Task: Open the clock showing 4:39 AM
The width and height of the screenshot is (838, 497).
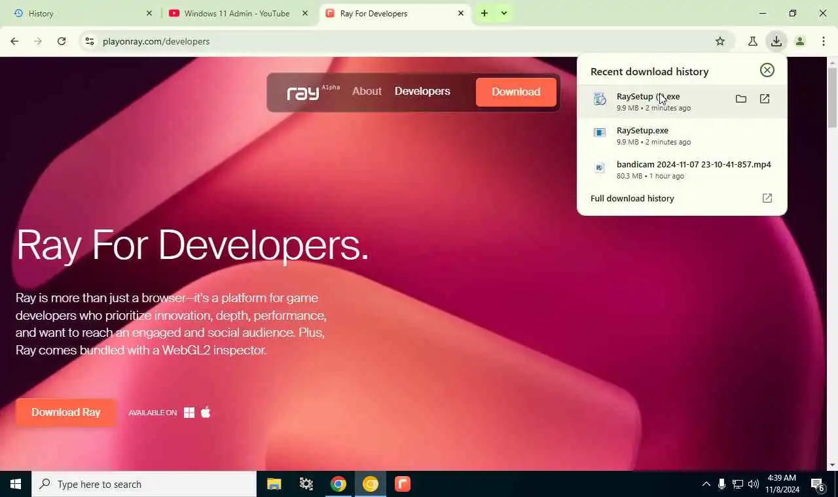Action: 782,484
